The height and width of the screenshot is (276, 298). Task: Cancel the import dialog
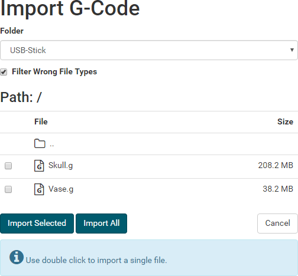point(277,224)
